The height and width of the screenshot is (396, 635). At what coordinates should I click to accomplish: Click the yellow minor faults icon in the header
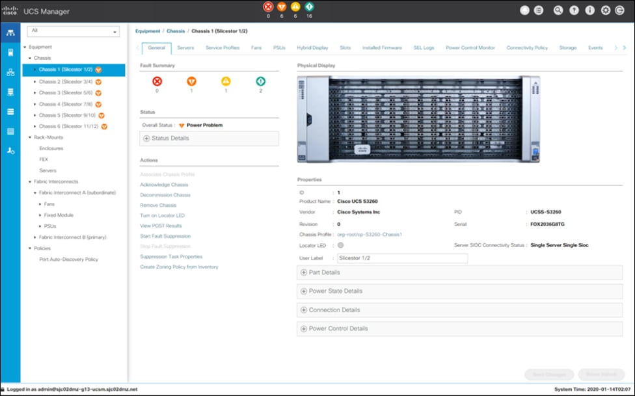(295, 7)
